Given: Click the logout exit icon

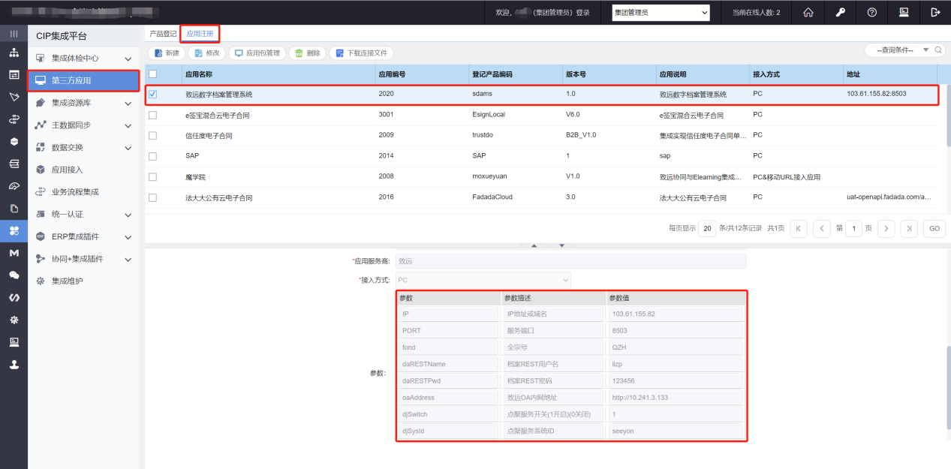Looking at the screenshot, I should (x=935, y=12).
